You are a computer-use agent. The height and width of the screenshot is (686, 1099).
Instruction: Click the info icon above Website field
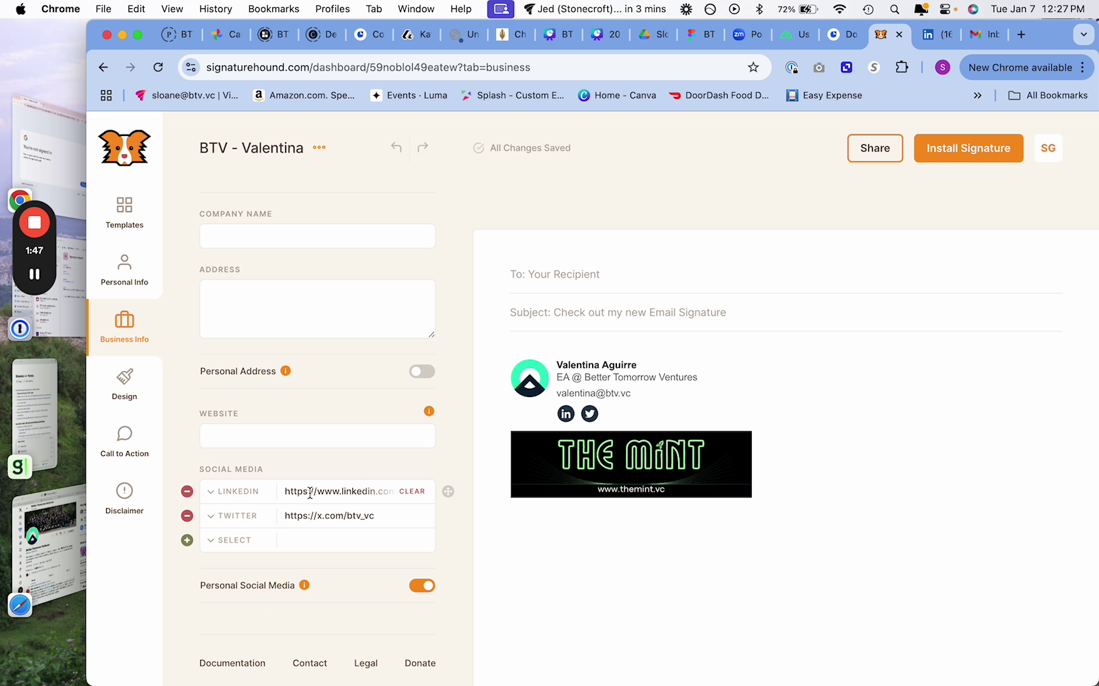point(429,411)
